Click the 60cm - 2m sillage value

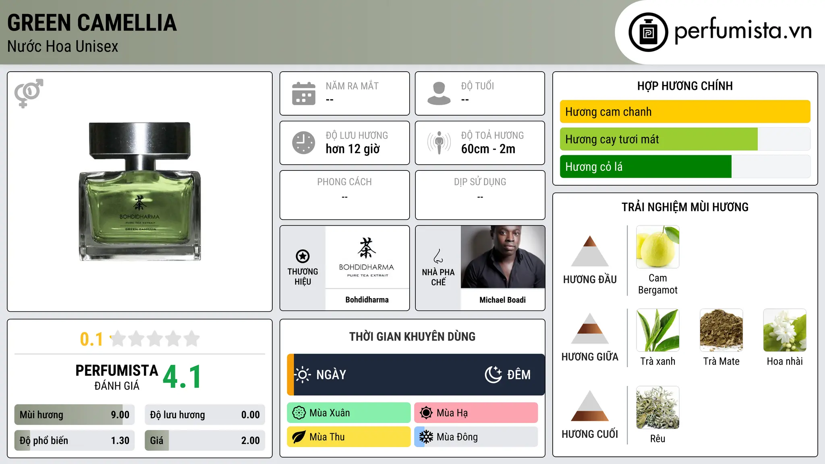[488, 149]
